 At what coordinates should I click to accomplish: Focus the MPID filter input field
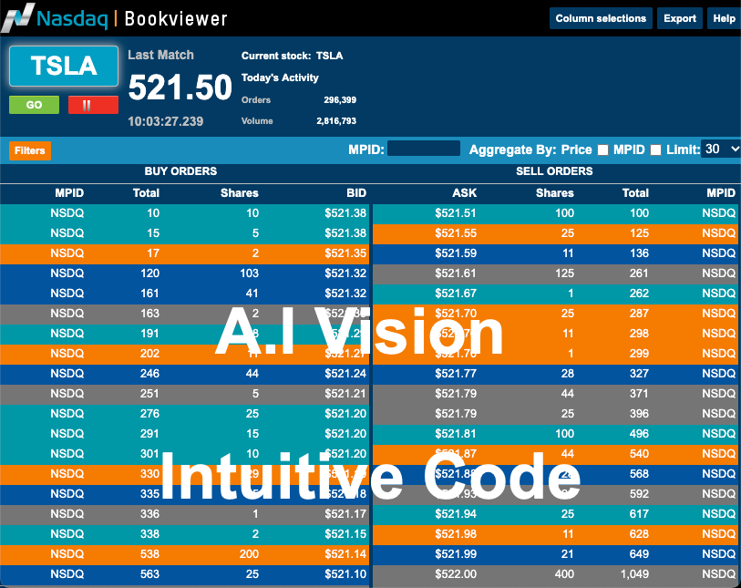click(x=424, y=149)
